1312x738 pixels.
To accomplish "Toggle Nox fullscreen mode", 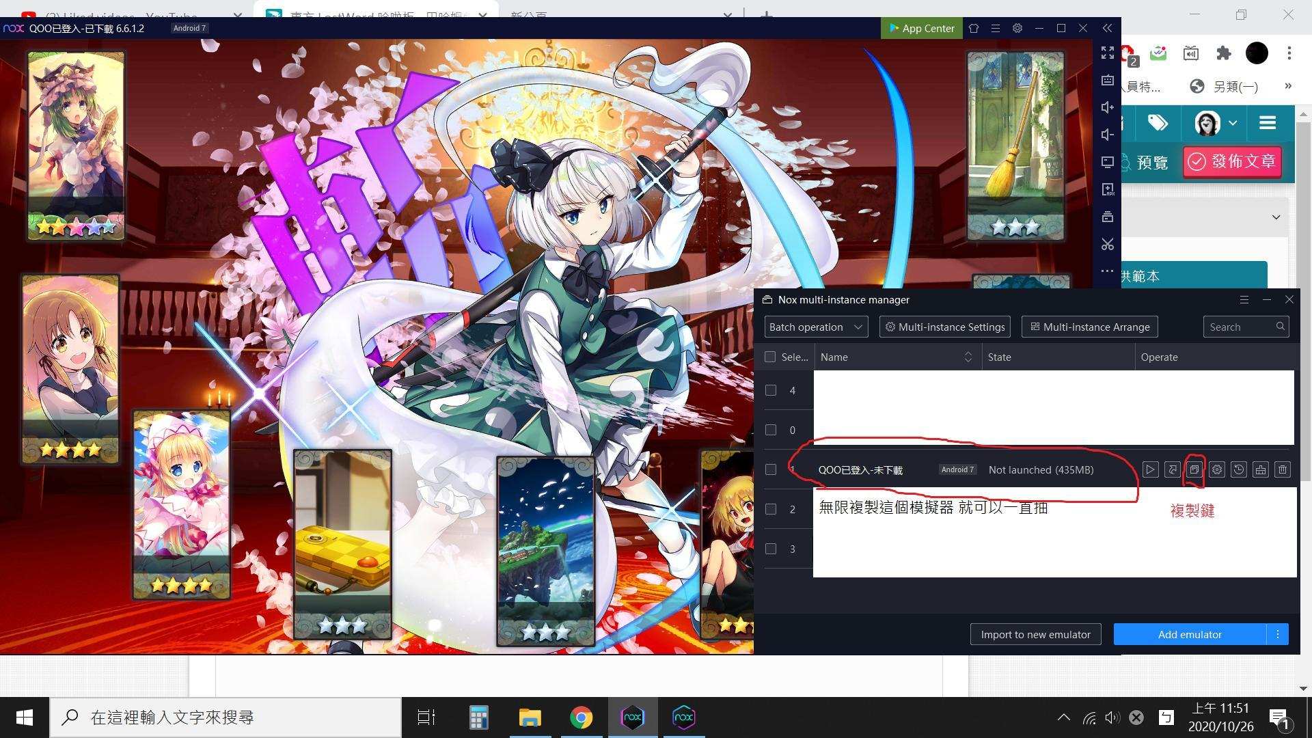I will [1108, 53].
